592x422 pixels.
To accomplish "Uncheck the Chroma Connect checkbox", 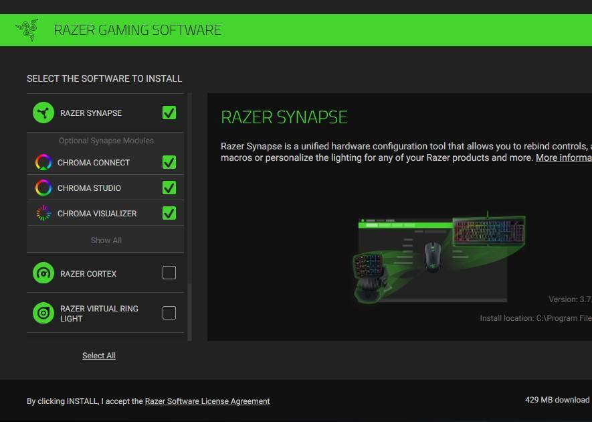I will coord(169,163).
